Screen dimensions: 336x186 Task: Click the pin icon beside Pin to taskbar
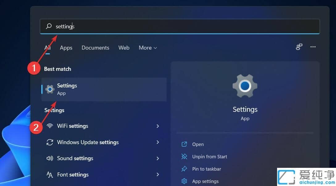click(185, 169)
